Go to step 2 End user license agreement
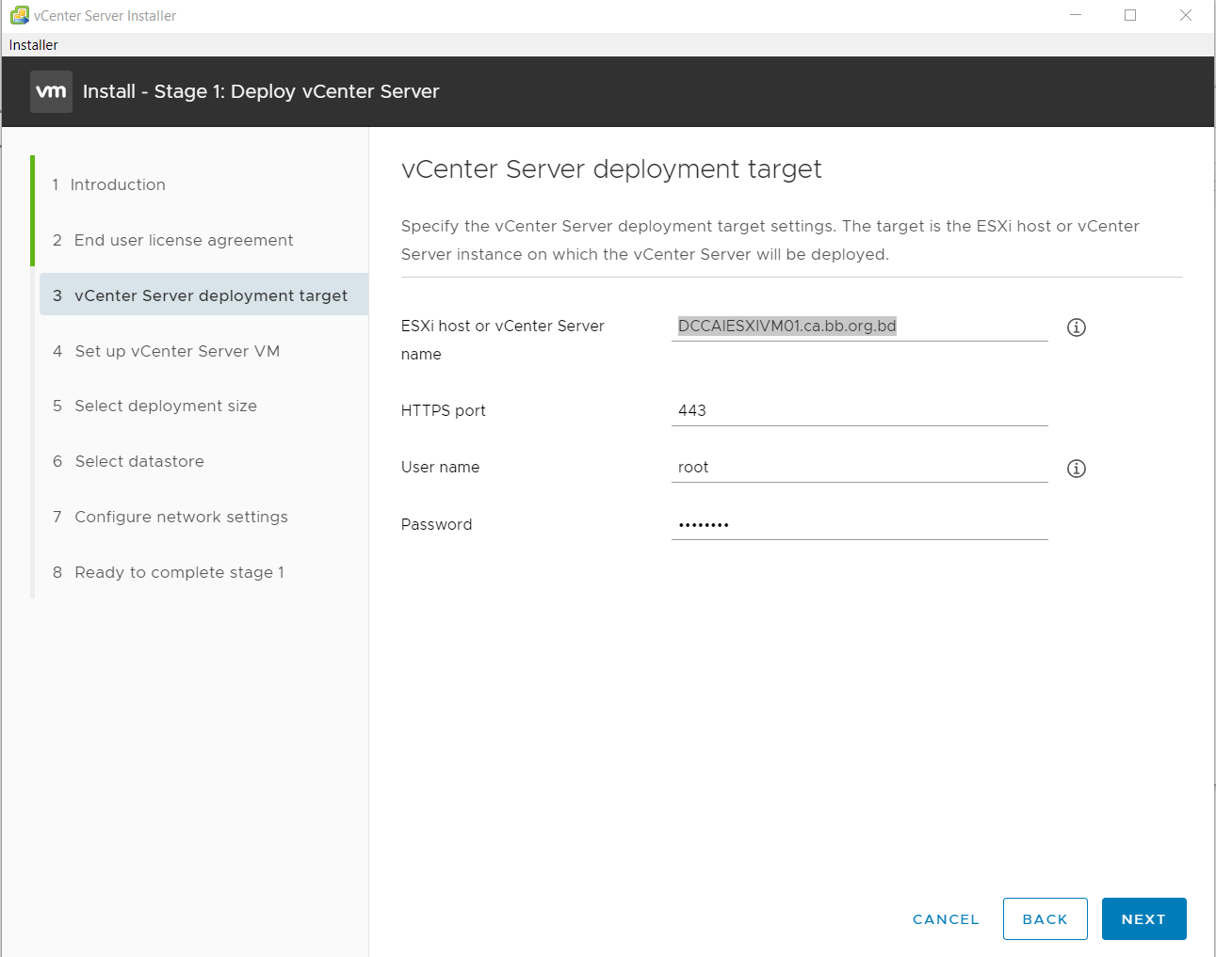Screen dimensions: 1216x957 click(x=172, y=240)
